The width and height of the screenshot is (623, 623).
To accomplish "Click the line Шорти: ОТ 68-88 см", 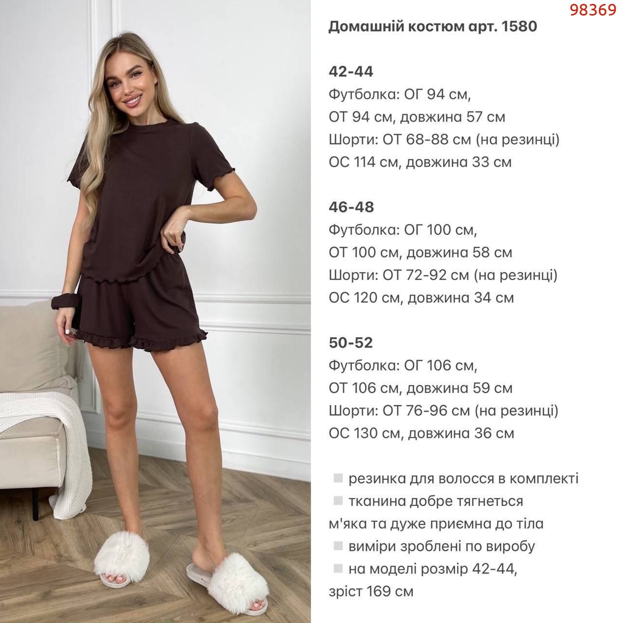I will pos(444,140).
